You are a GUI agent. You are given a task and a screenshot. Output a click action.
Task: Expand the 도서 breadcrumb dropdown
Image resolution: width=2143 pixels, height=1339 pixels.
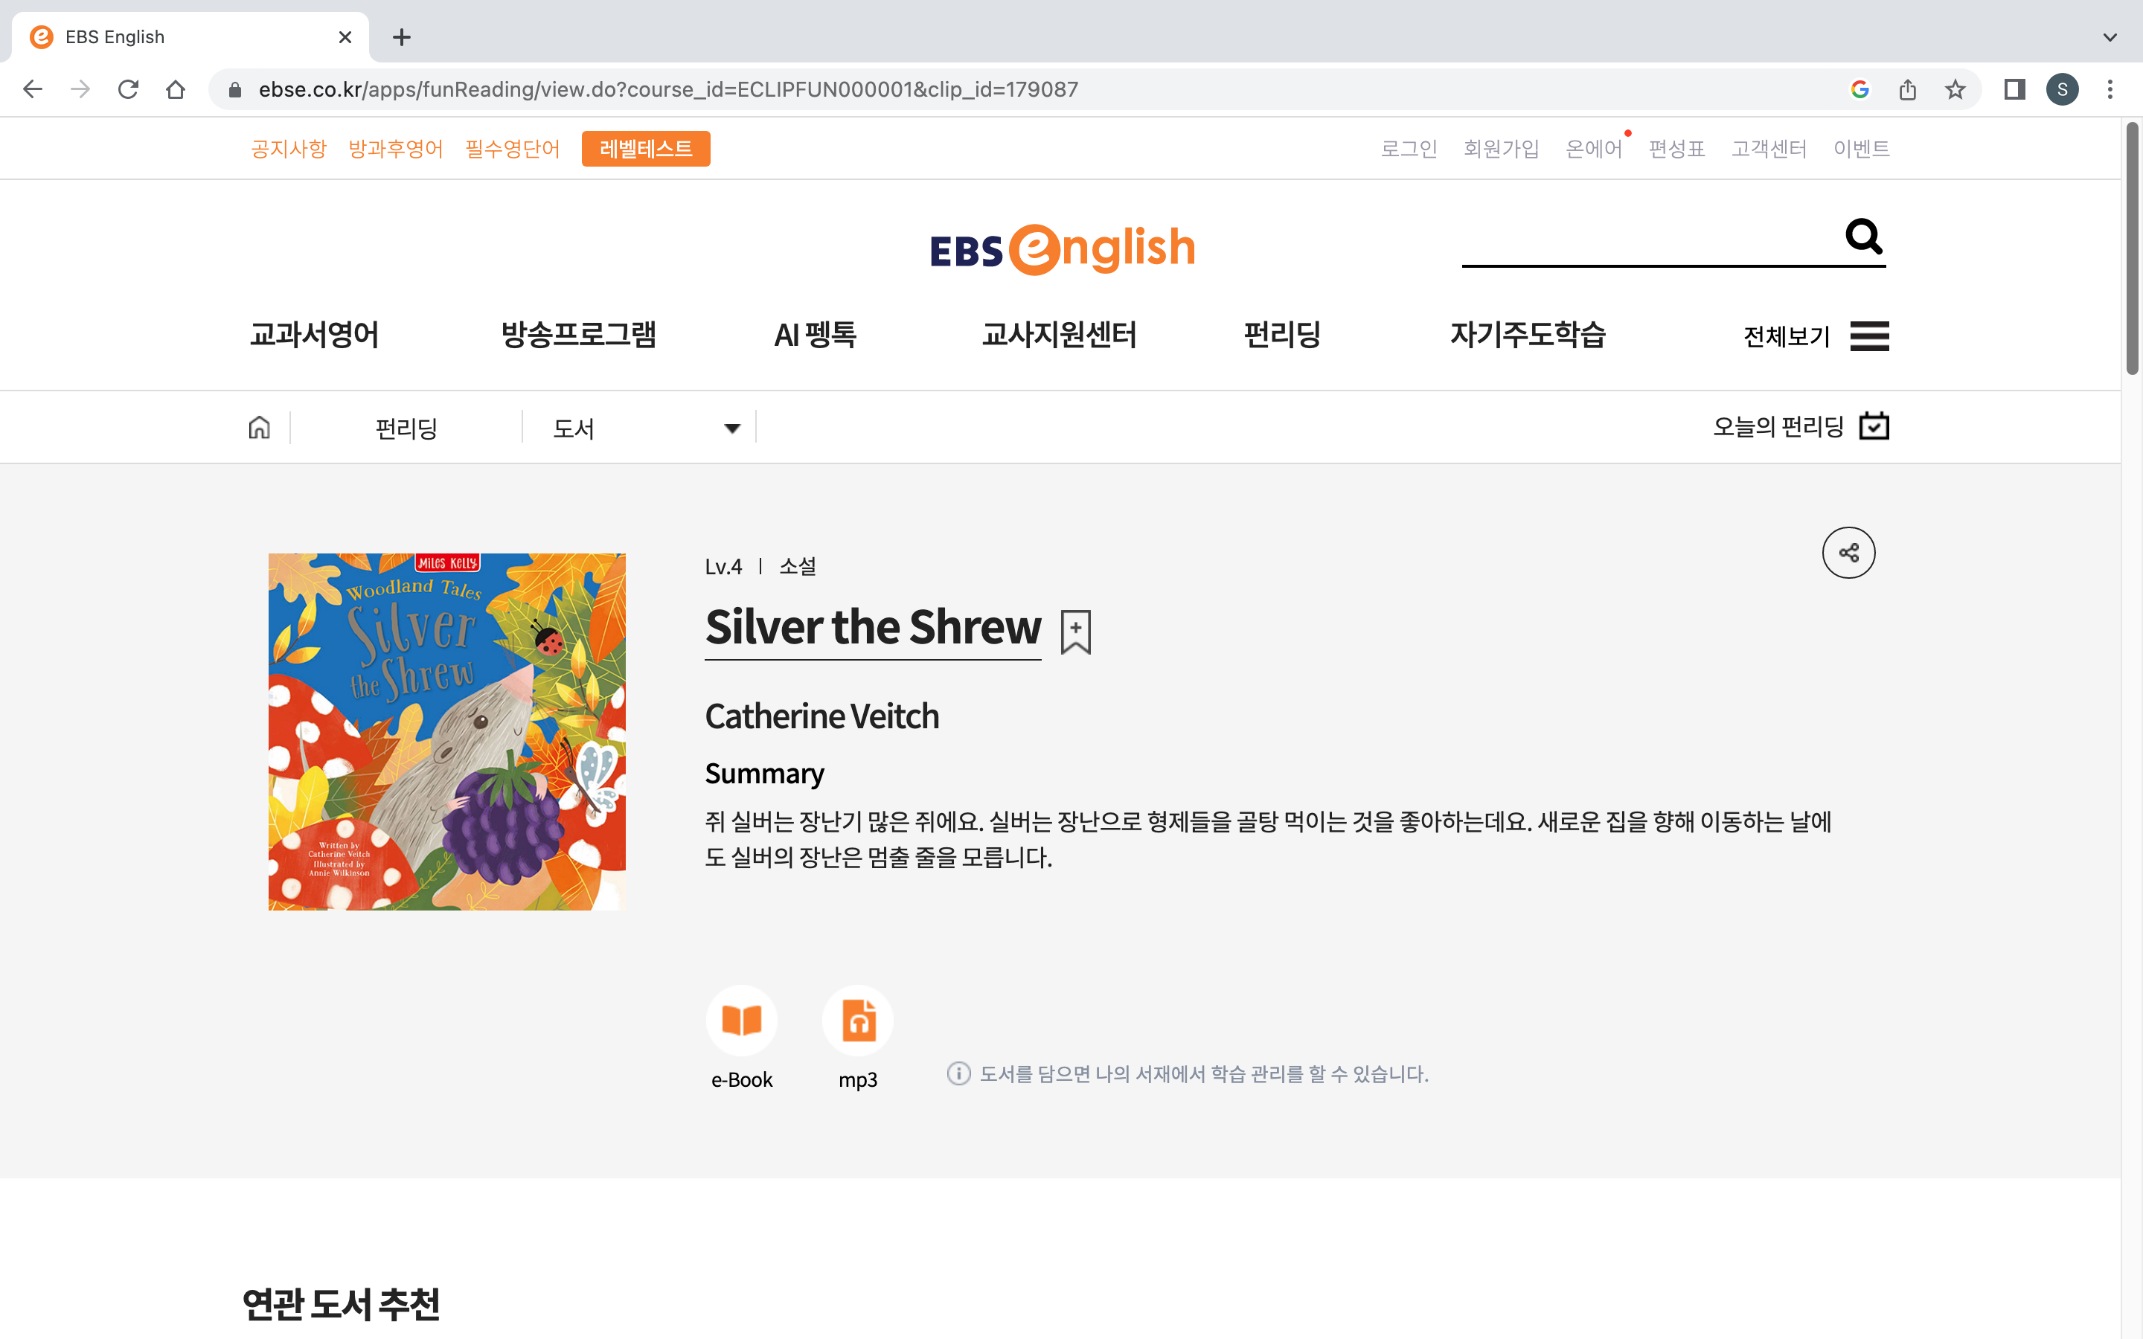tap(731, 428)
